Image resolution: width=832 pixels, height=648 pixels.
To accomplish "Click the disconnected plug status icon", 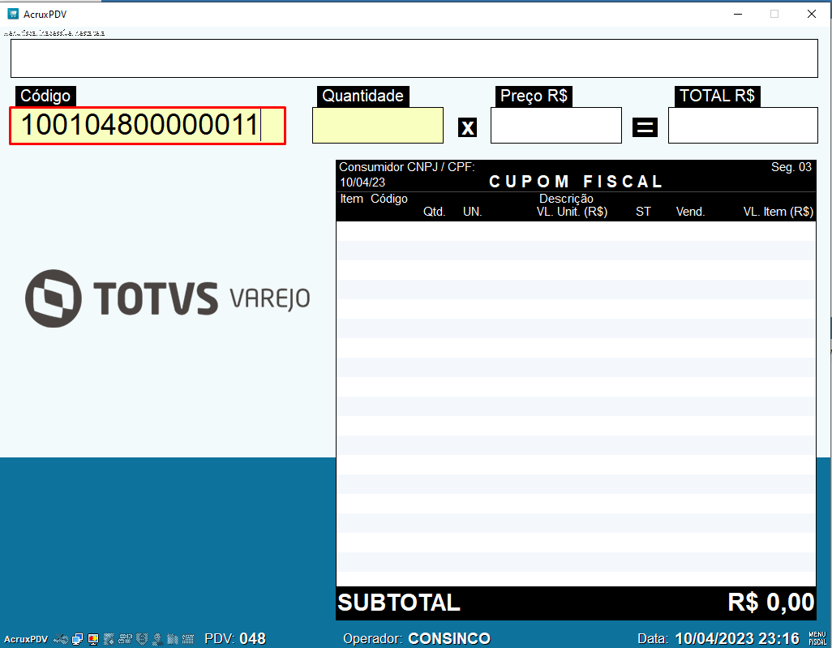I will click(61, 639).
